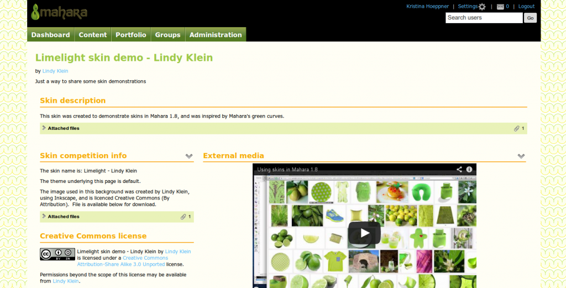The width and height of the screenshot is (566, 288).
Task: Click the External media heading text
Action: (x=234, y=155)
